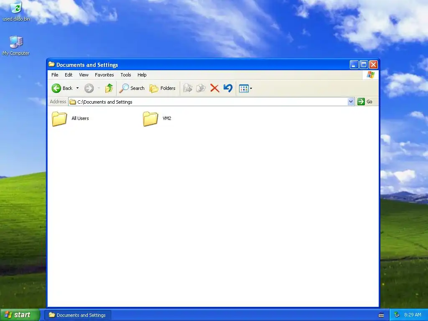The image size is (428, 321).
Task: Click the red Delete X icon
Action: coord(215,88)
